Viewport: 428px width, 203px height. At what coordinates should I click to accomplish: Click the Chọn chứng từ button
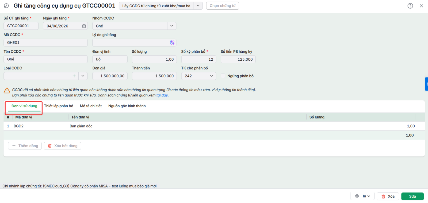pos(223,6)
